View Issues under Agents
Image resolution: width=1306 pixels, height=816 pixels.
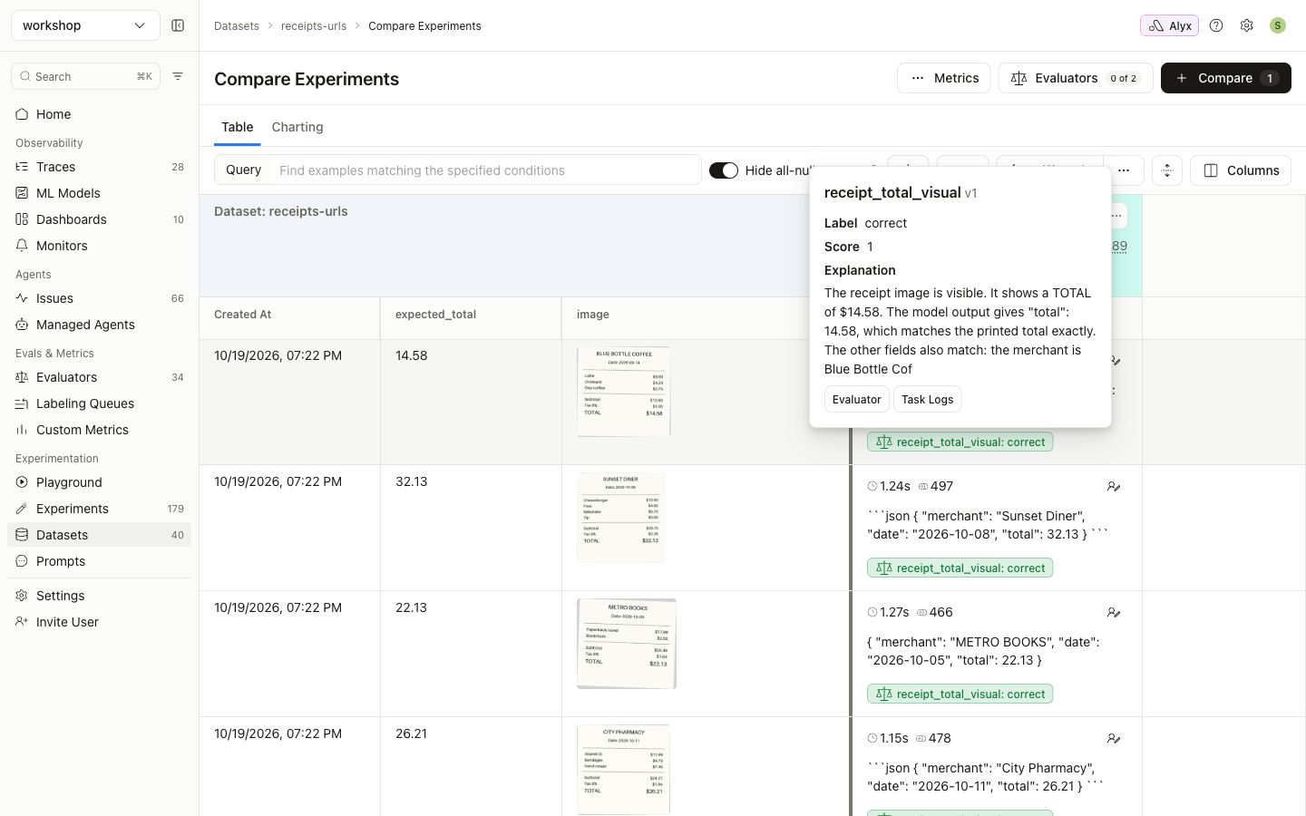click(x=100, y=298)
